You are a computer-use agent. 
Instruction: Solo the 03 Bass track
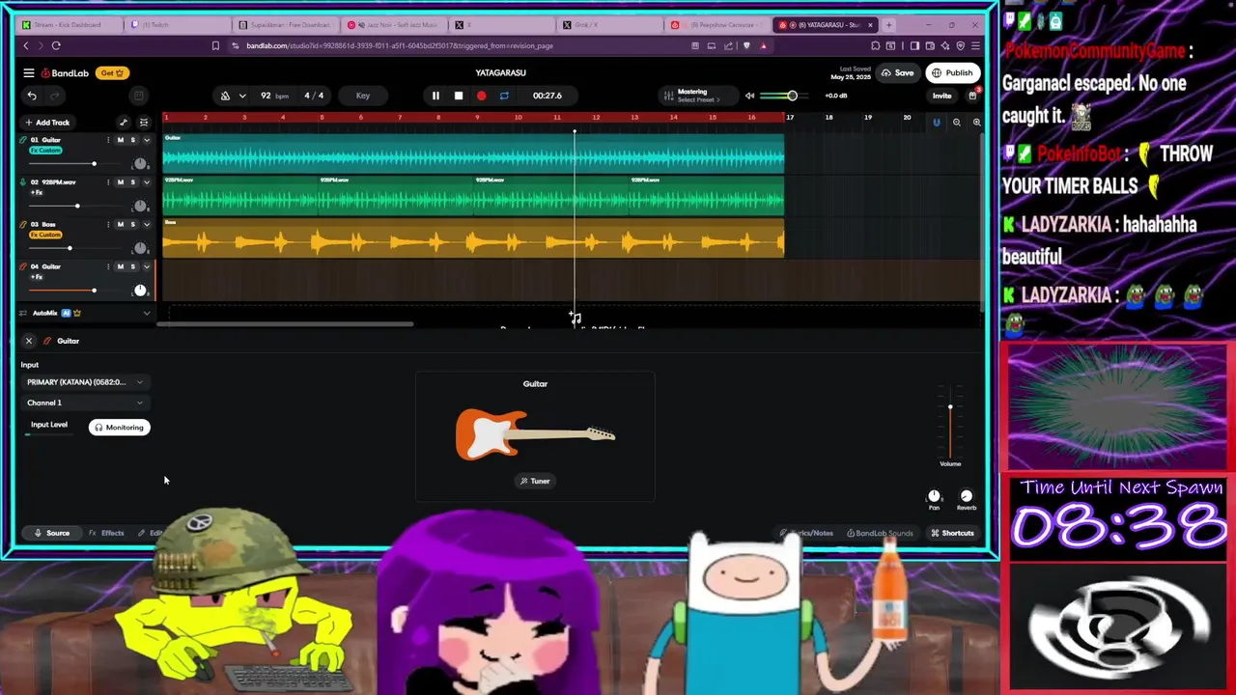tap(133, 224)
